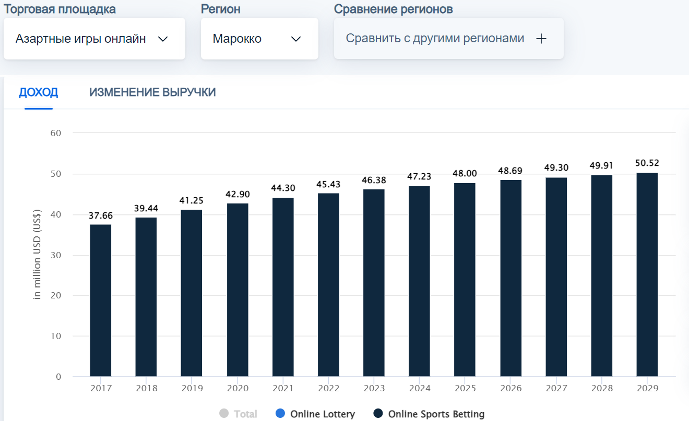Toggle the Online Lottery legend series

tap(315, 414)
